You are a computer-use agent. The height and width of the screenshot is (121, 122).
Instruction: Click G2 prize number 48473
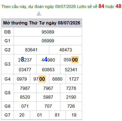tap(66, 50)
